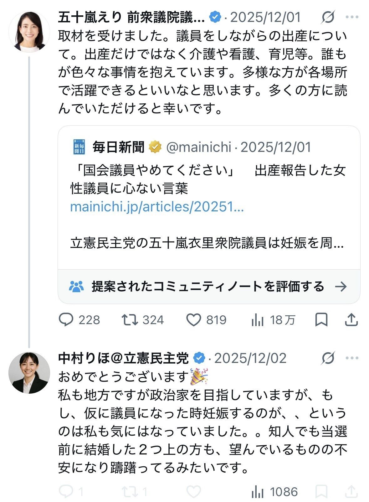
Task: Open 中村りほ's profile picture
Action: click(29, 373)
